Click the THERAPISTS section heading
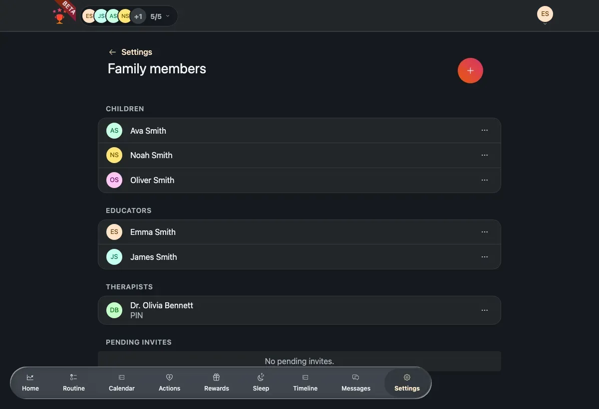 pos(129,287)
